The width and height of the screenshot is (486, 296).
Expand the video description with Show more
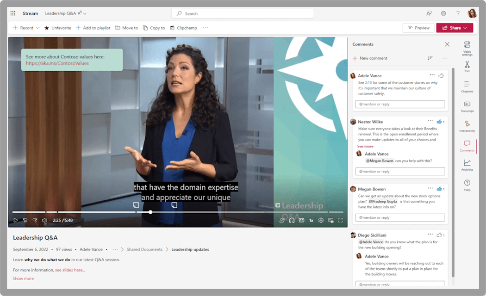[x=23, y=278]
